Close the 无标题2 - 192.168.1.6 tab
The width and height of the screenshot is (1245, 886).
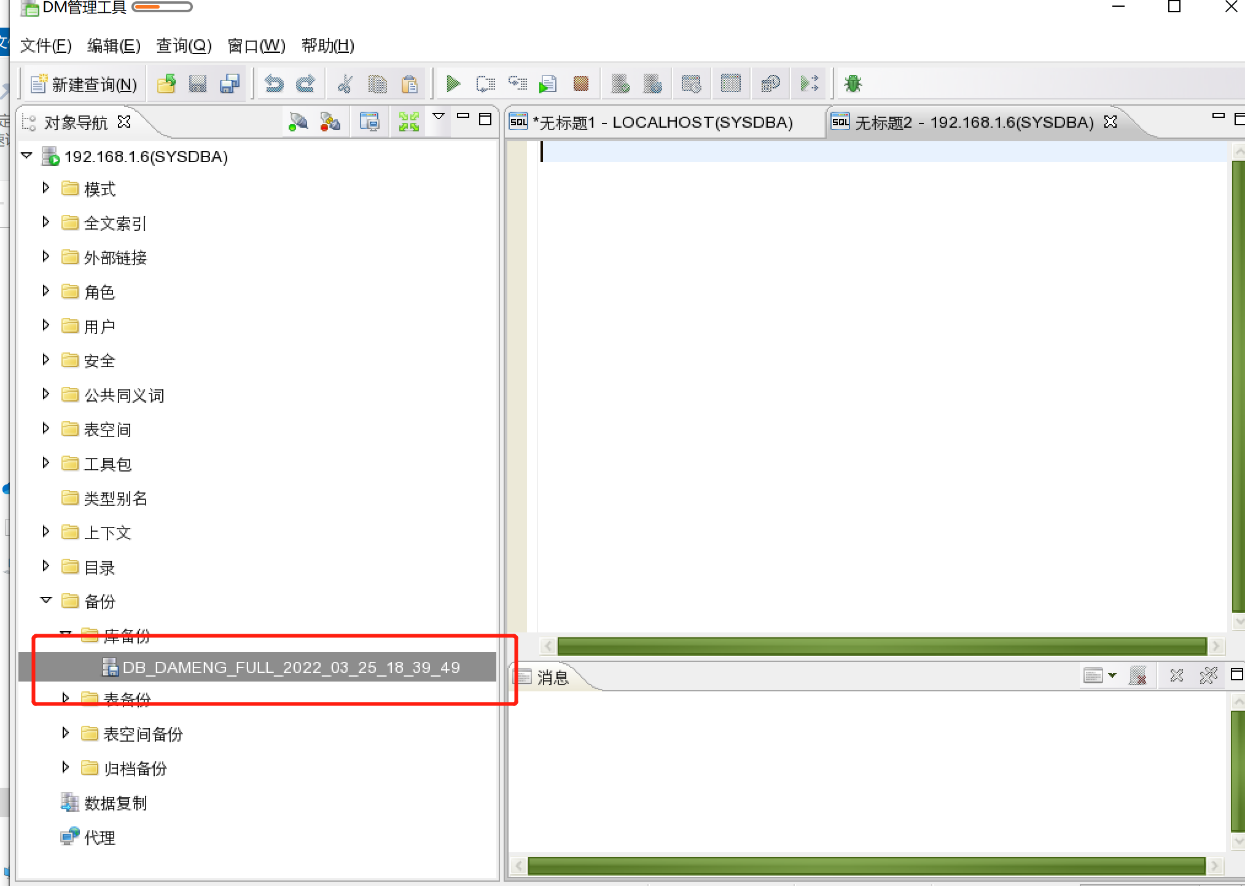(1110, 122)
